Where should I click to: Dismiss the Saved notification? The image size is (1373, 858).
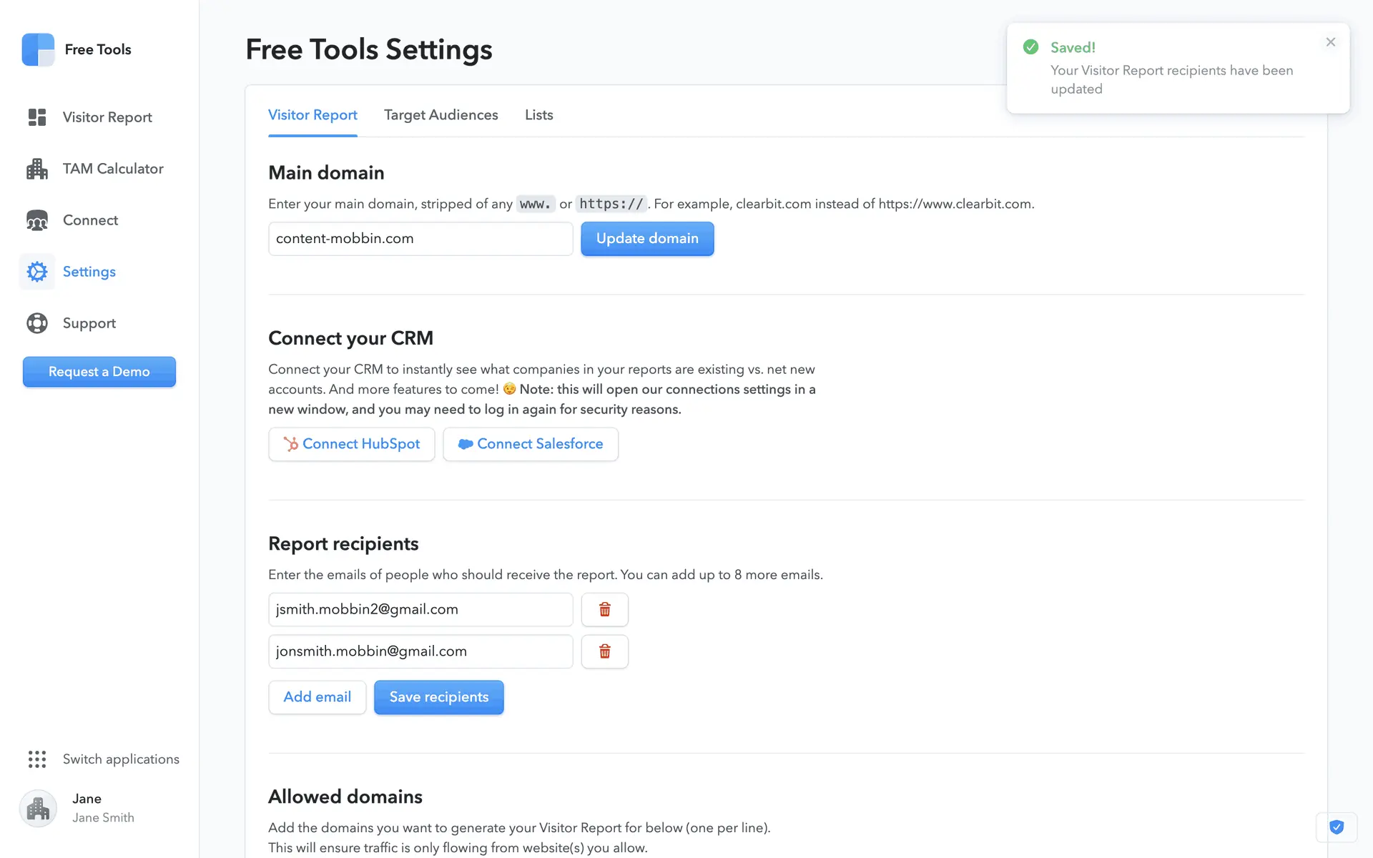1330,42
